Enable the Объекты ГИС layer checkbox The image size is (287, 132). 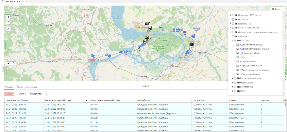(233, 24)
